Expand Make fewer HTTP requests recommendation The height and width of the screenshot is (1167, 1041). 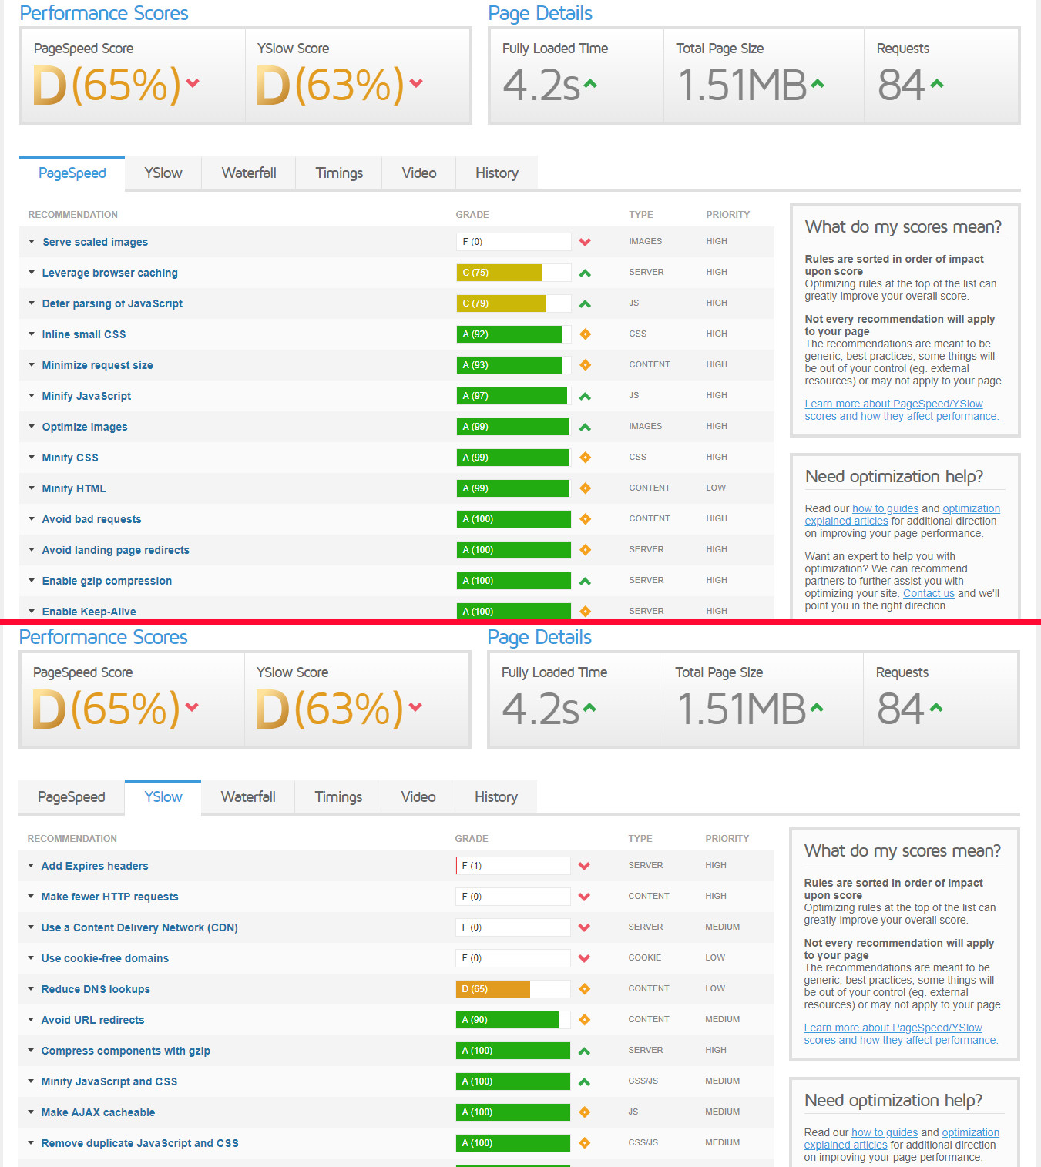coord(109,897)
